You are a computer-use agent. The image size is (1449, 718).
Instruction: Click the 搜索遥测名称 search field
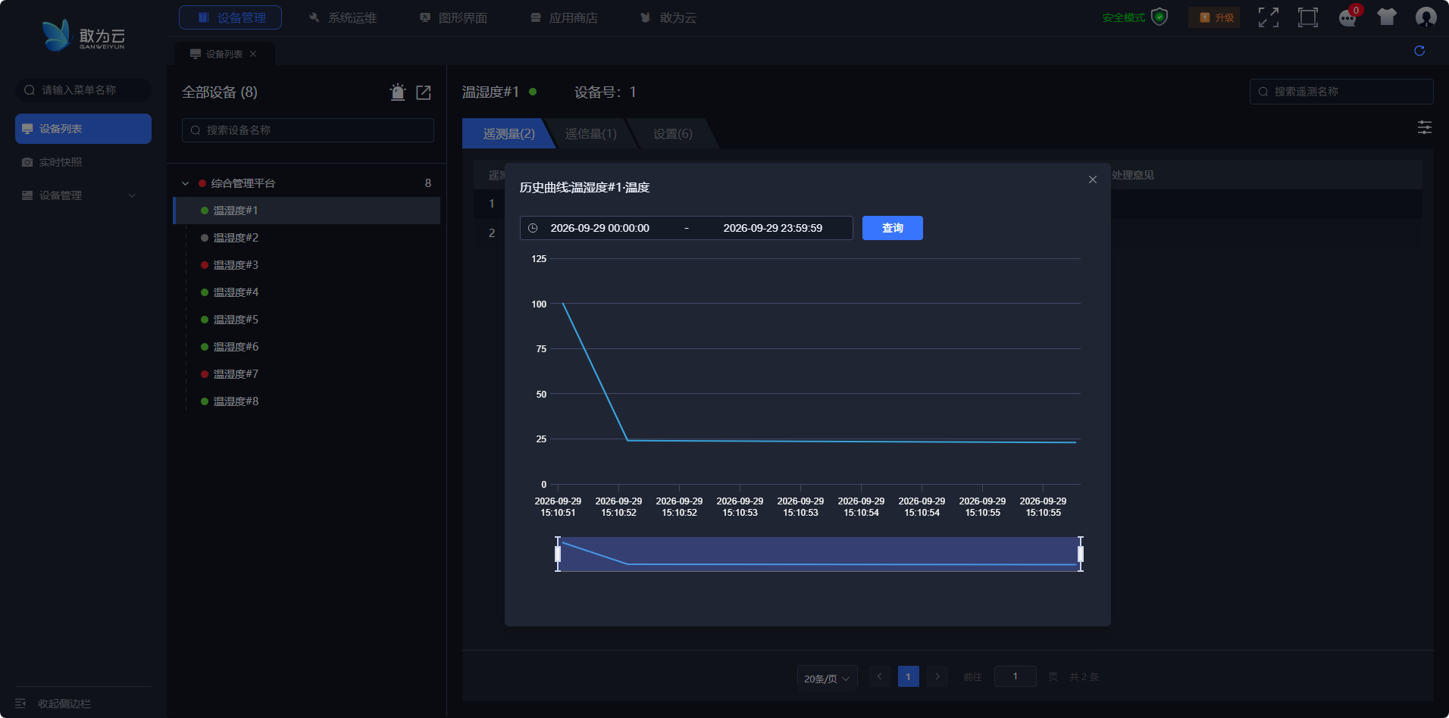[x=1341, y=92]
